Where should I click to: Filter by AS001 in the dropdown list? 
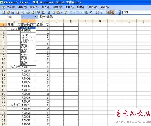[28, 42]
